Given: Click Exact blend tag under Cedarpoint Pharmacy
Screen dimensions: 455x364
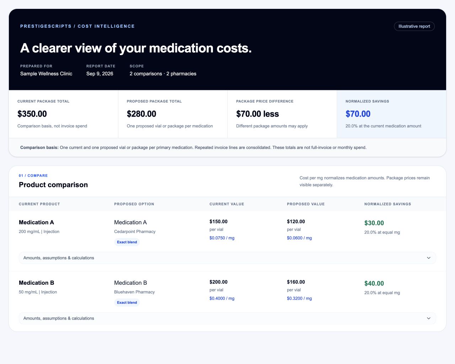Looking at the screenshot, I should (x=127, y=242).
